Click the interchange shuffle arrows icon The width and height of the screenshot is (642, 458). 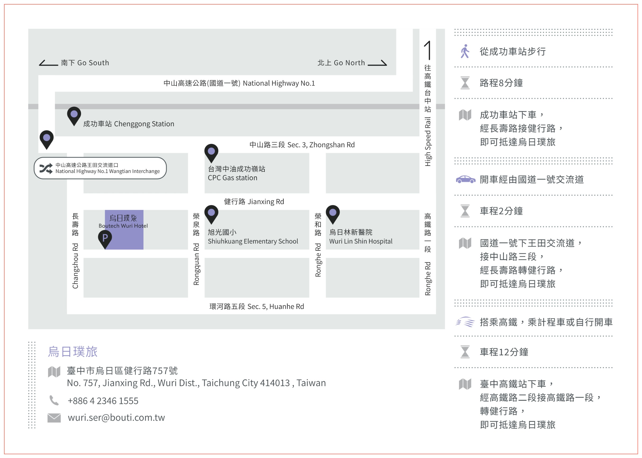(46, 168)
